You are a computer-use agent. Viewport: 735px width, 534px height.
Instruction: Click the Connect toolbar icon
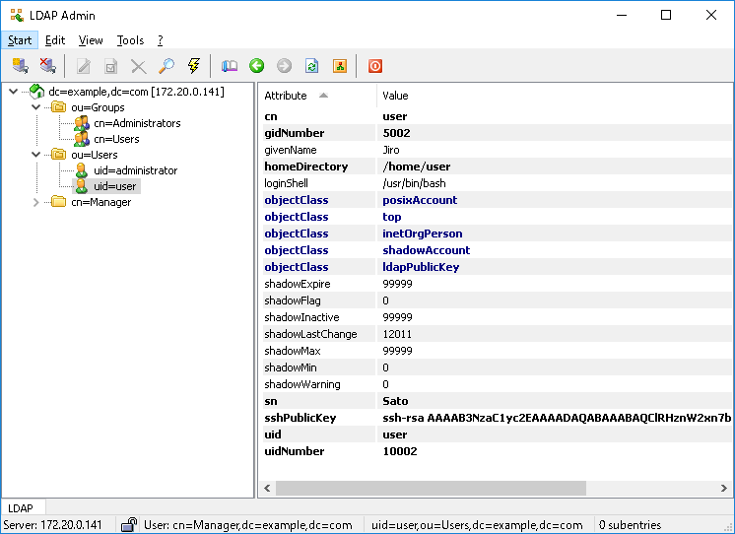pyautogui.click(x=20, y=66)
